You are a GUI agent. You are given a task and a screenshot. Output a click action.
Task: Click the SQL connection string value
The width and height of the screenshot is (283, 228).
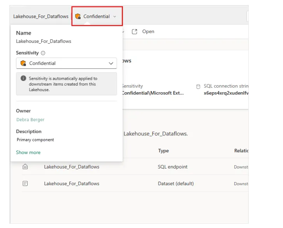tap(226, 93)
